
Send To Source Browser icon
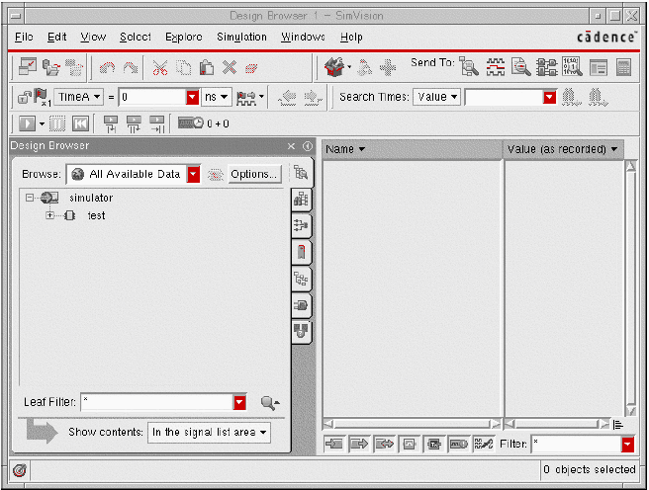point(520,67)
